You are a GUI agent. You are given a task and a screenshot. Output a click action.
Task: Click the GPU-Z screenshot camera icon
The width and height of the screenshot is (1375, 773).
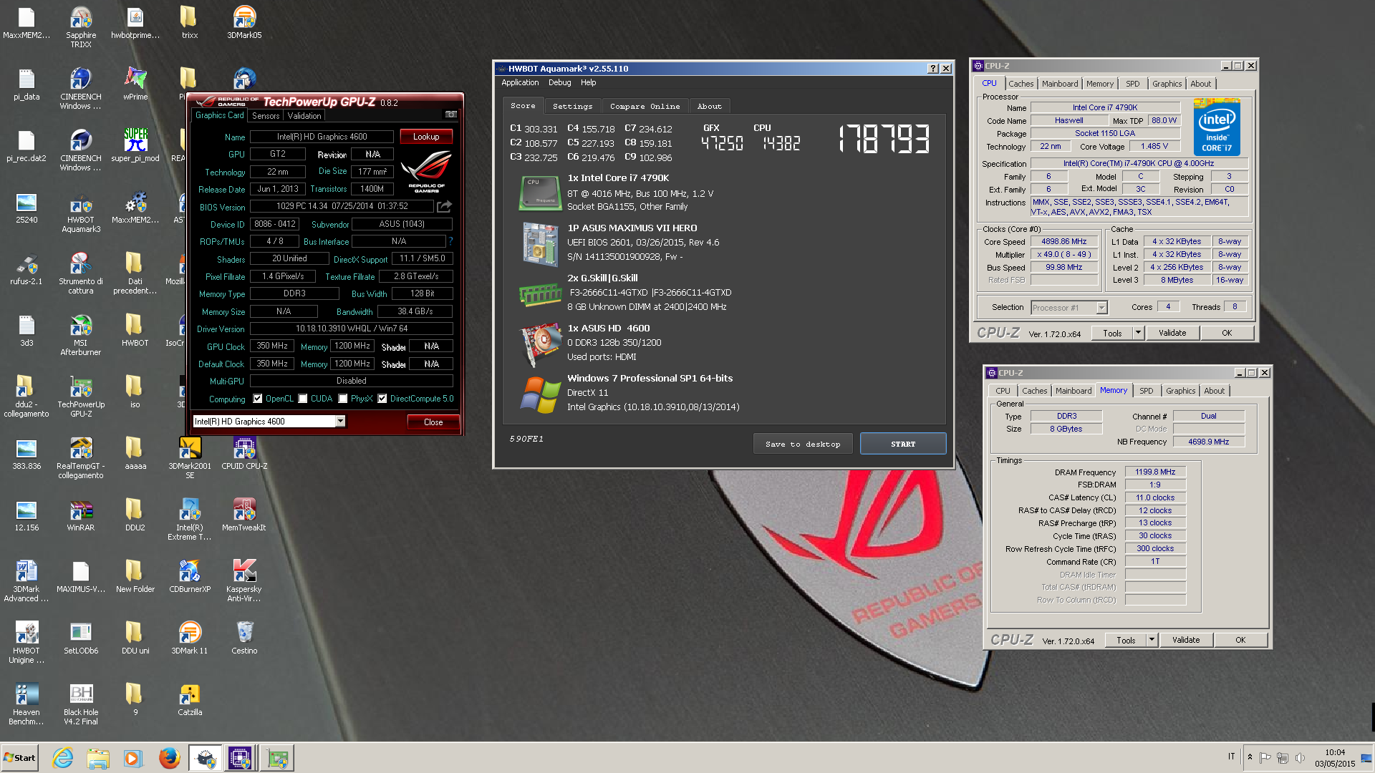point(451,115)
